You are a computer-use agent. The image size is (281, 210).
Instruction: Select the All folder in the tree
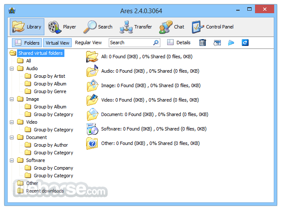point(29,61)
